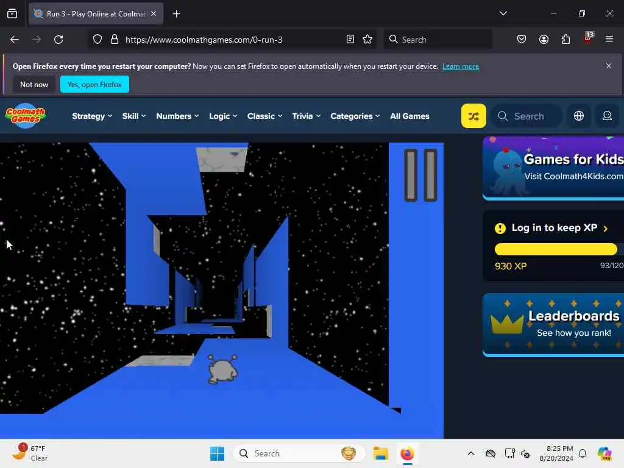Screen dimensions: 624x468
Task: Dismiss the Firefox startup notification bar
Action: pos(609,66)
